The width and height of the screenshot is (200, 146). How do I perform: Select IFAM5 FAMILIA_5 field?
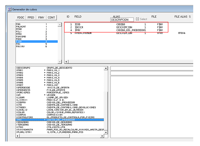[60, 80]
